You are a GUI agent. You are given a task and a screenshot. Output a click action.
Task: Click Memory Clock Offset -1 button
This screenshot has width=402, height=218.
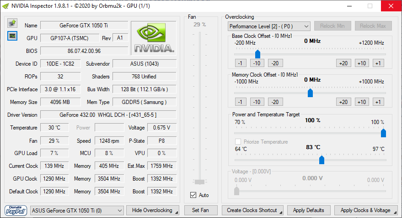(x=241, y=102)
